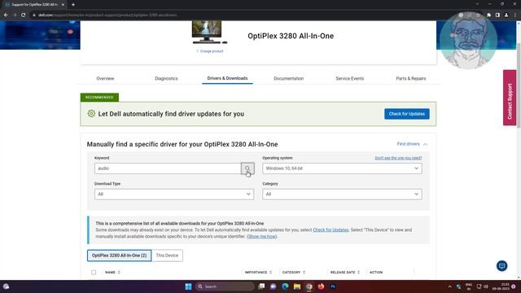This screenshot has width=521, height=293.
Task: Open the Category dropdown
Action: (342, 194)
